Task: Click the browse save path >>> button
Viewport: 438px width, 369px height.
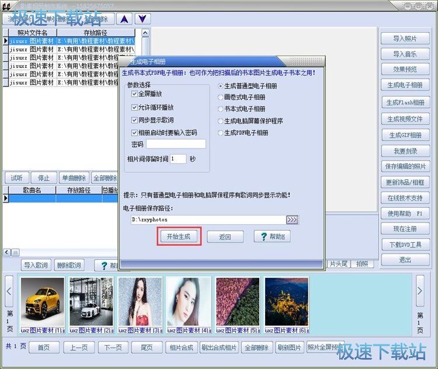Action: pos(292,220)
